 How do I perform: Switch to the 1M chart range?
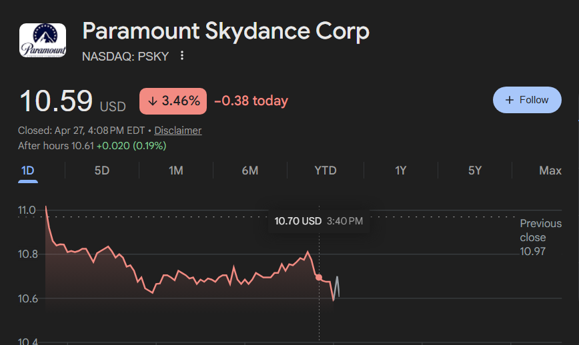(x=176, y=171)
